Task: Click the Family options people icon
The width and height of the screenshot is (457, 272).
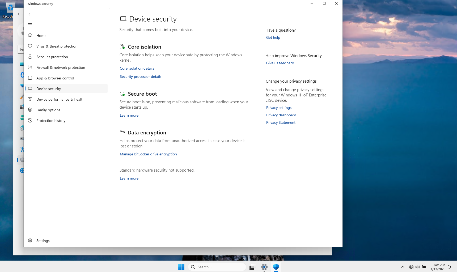Action: pos(30,110)
